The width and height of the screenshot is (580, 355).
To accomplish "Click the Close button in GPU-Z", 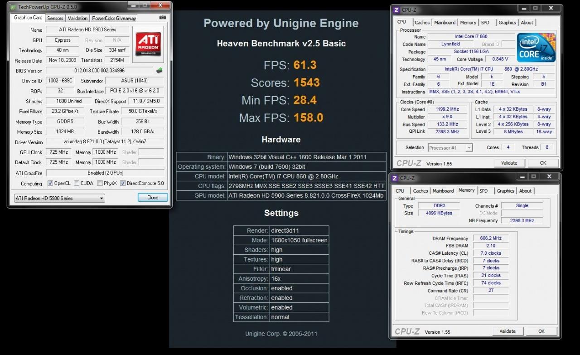I will [153, 198].
